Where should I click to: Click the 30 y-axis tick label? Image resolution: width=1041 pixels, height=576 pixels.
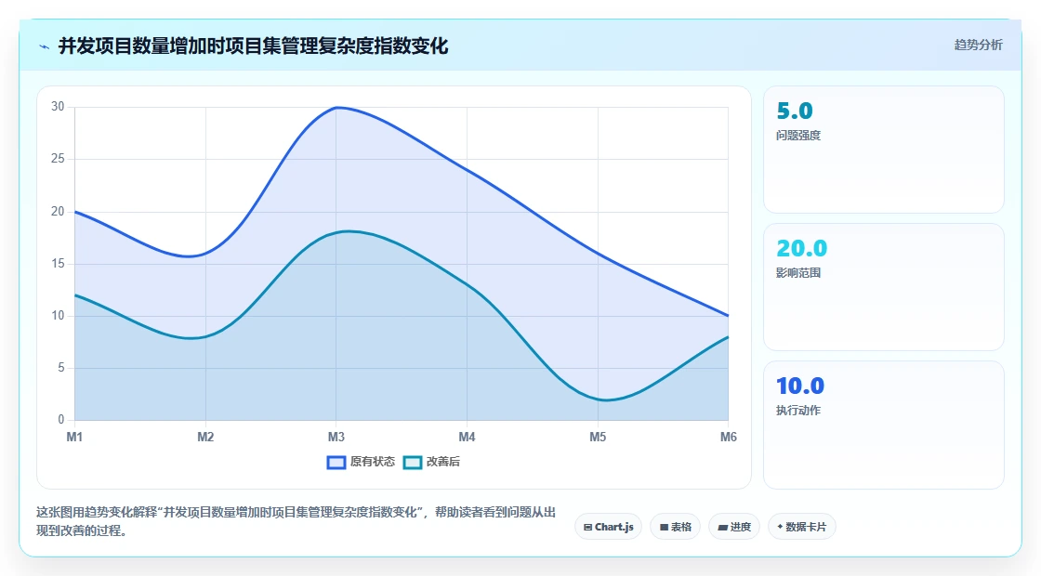[x=58, y=107]
